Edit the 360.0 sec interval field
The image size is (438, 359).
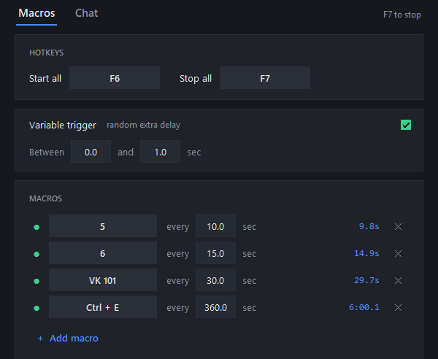(x=215, y=307)
